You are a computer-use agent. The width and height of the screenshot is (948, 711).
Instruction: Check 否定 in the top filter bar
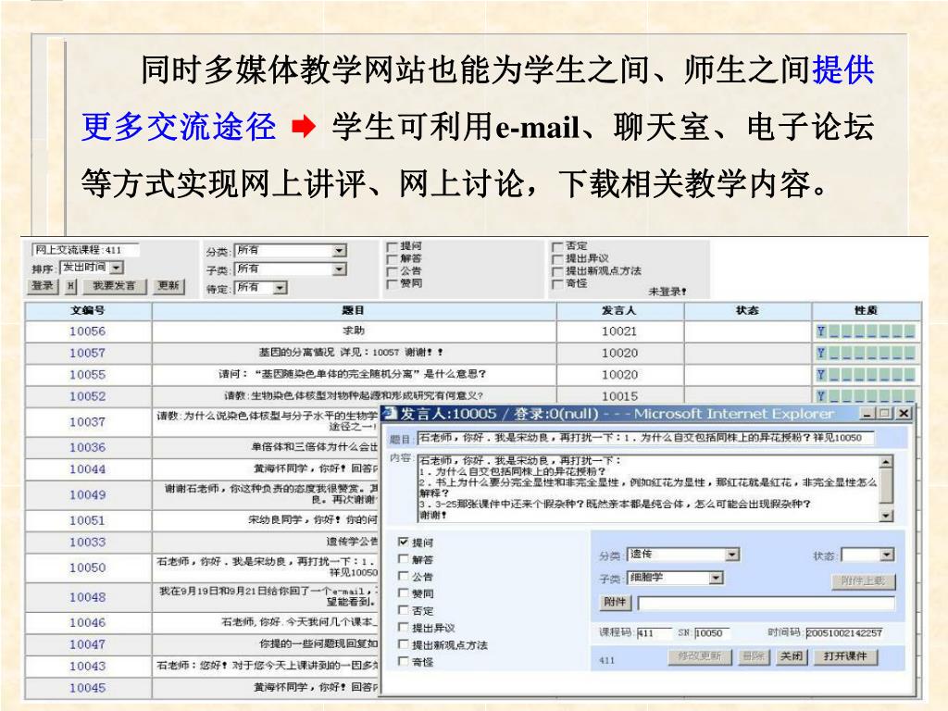tap(557, 246)
